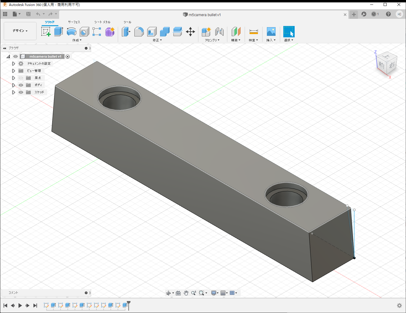Hide the ボディ folder with eye icon
The image size is (406, 313).
(21, 85)
